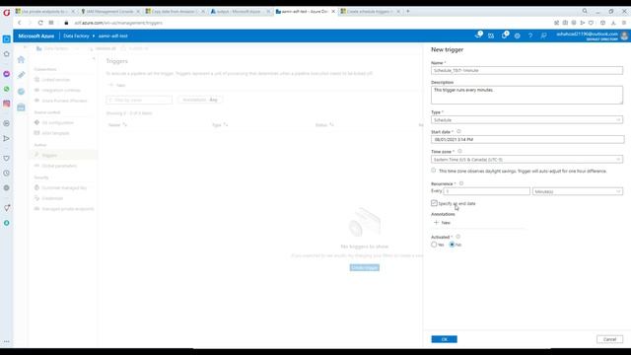
Task: Open the Opera downloads icon
Action: [x=613, y=23]
